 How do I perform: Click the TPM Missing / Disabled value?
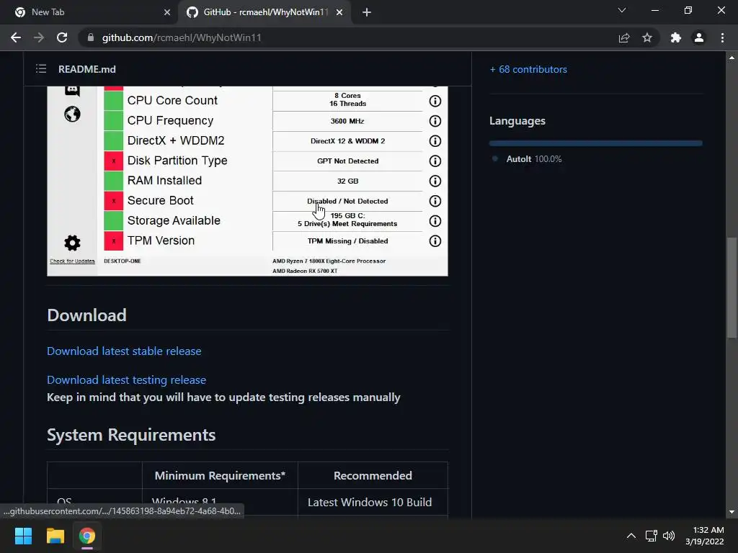[x=348, y=240]
